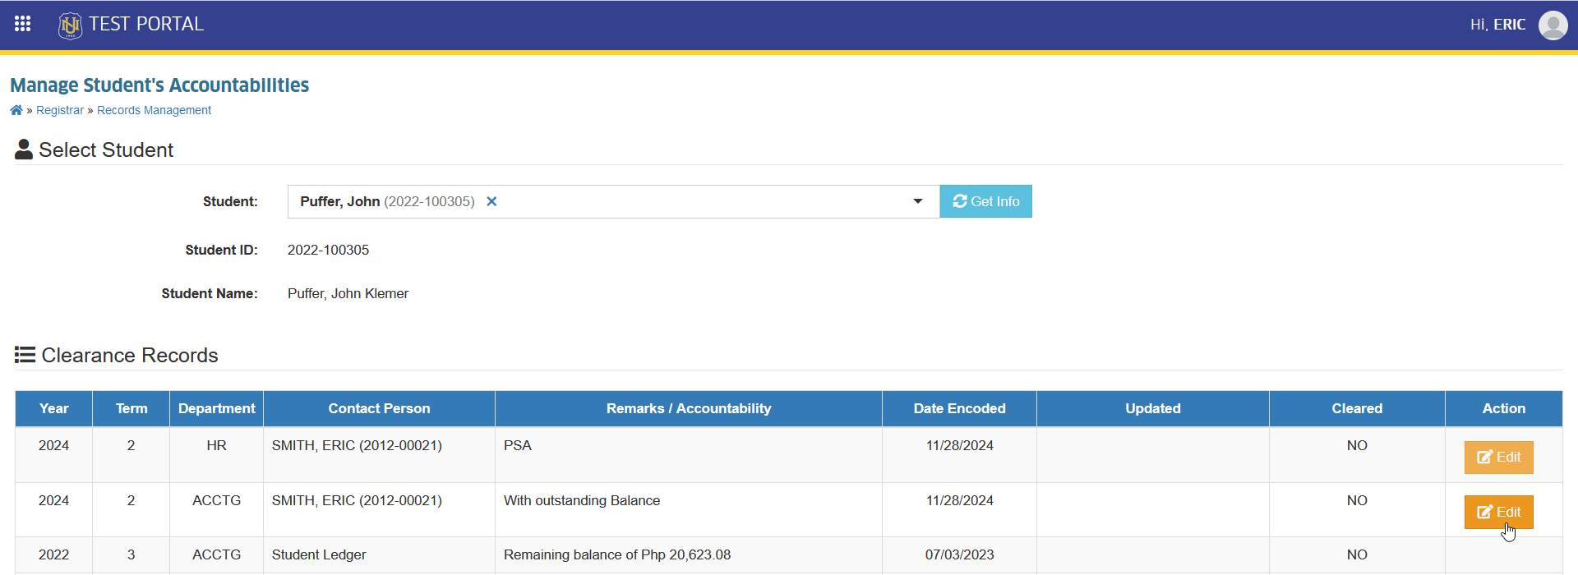Screen dimensions: 1578x575
Task: Go to home via breadcrumb house icon
Action: 16,110
